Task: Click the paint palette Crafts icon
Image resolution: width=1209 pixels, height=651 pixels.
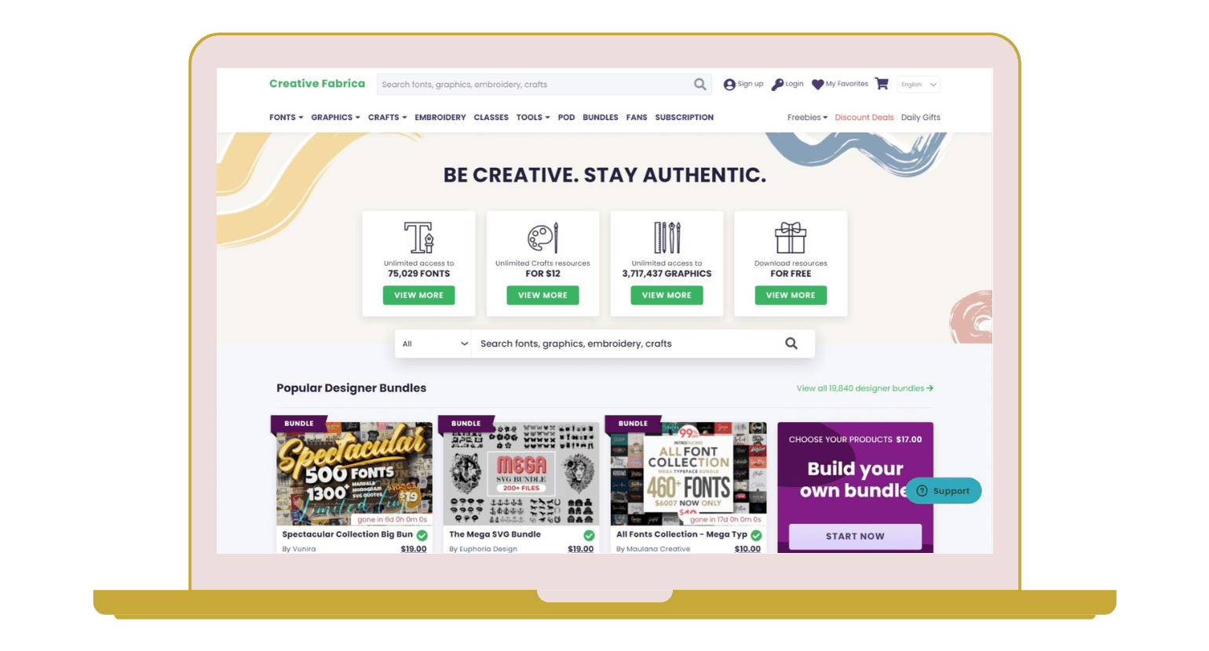Action: point(542,237)
